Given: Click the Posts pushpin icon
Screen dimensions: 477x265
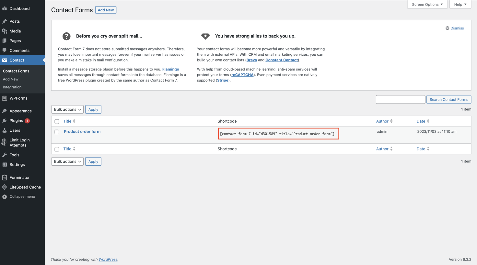Looking at the screenshot, I should 5,21.
